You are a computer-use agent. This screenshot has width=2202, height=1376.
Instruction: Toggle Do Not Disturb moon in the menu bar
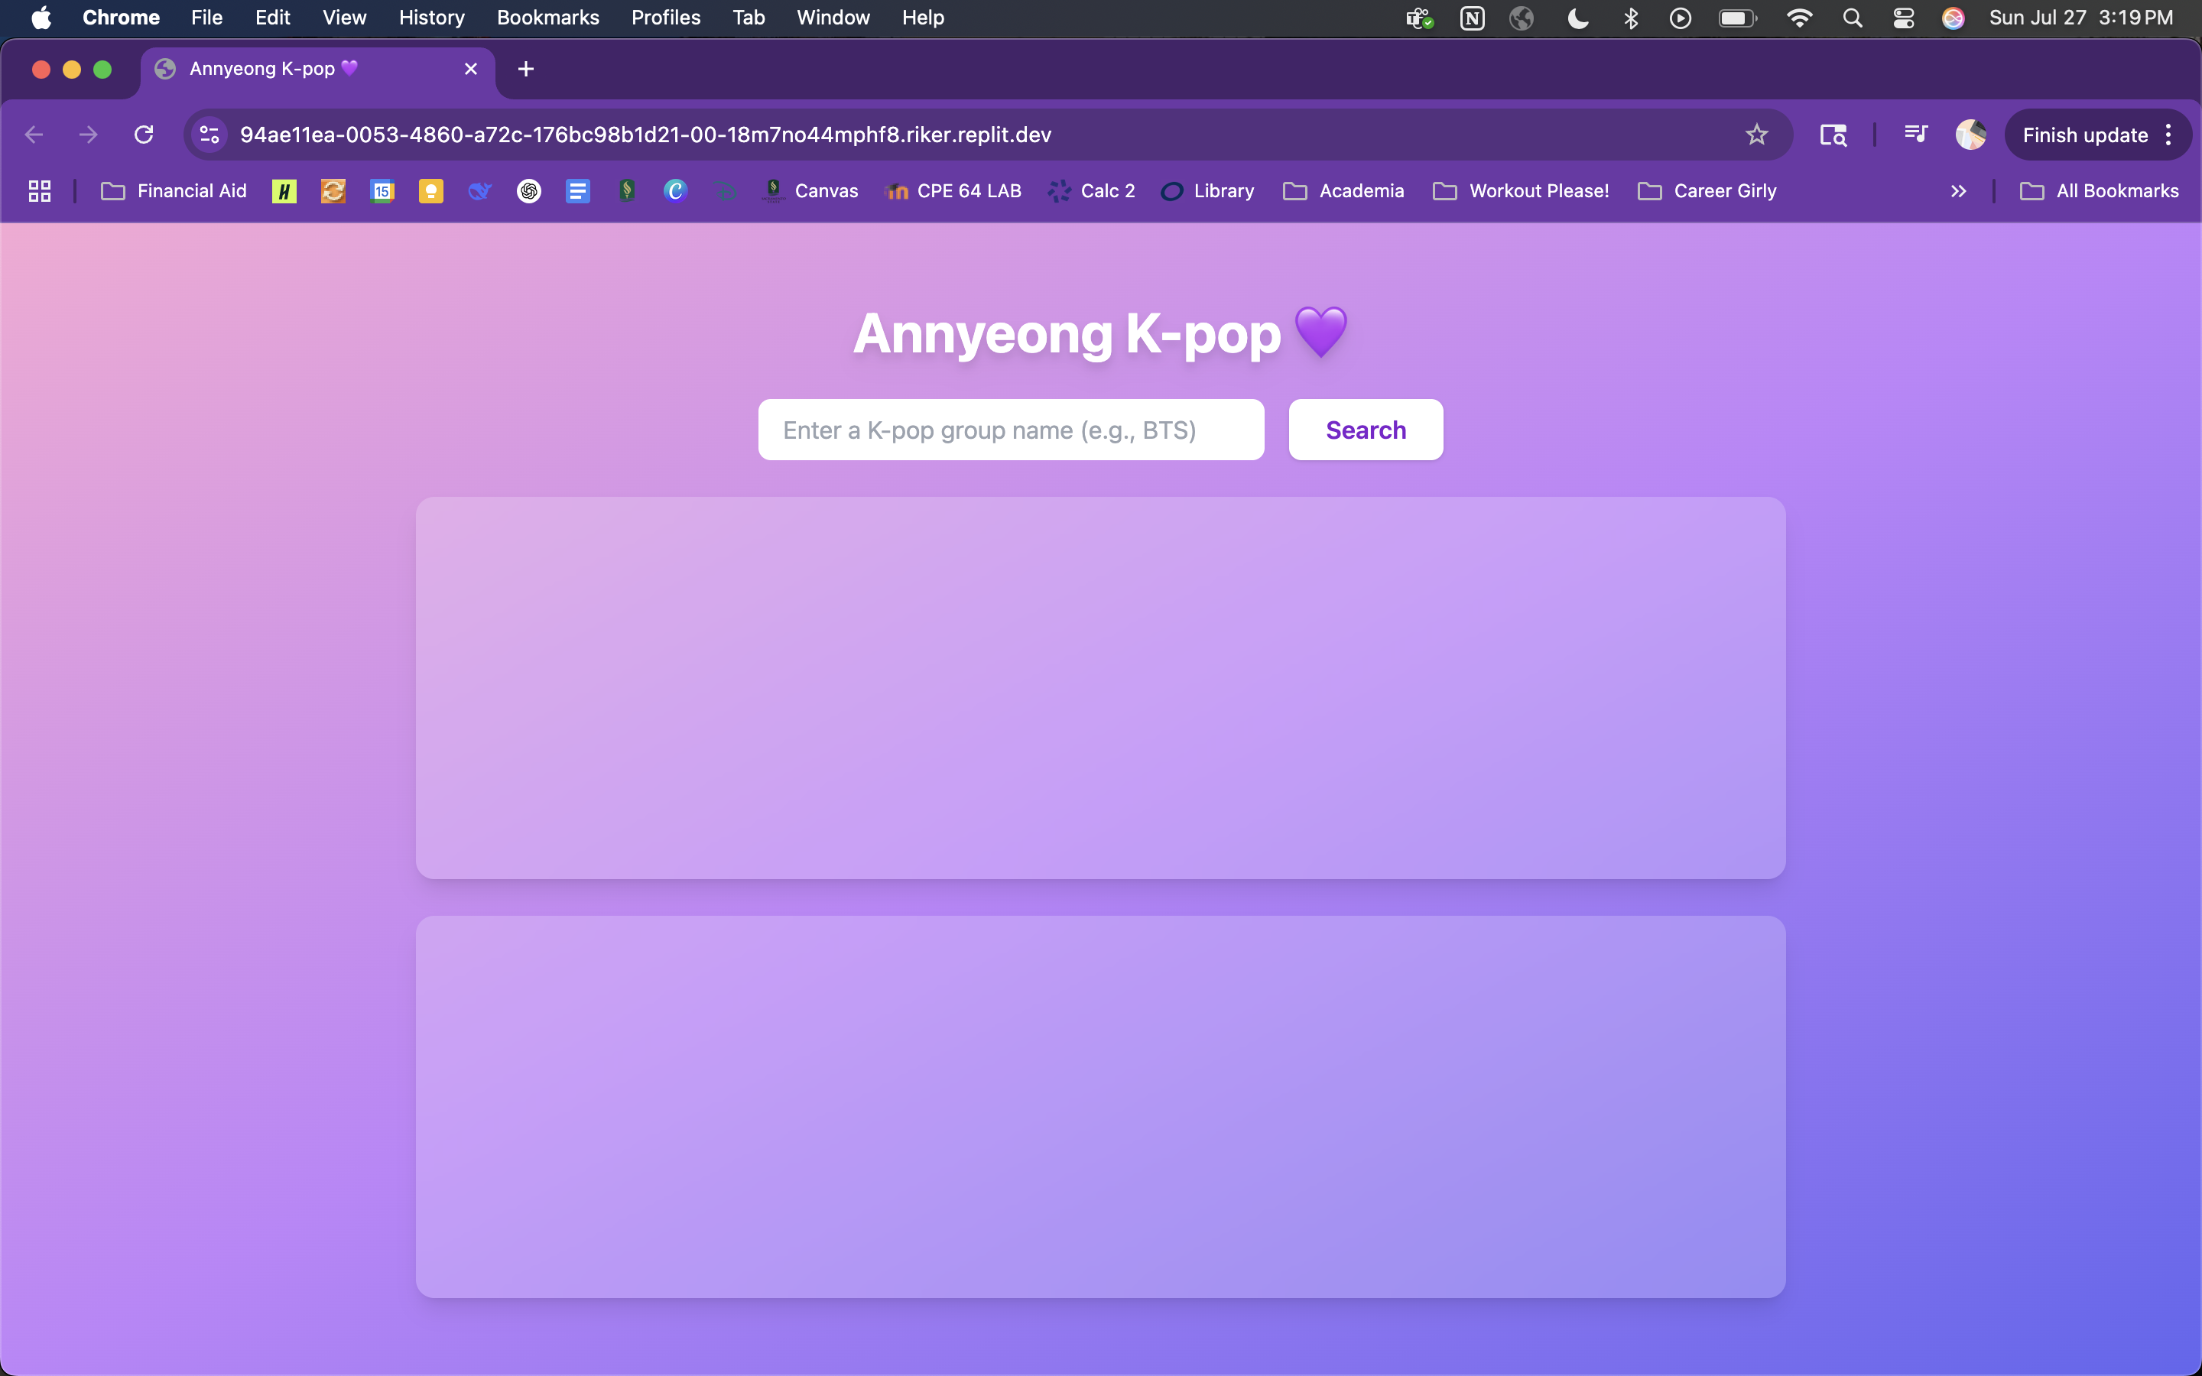tap(1578, 18)
